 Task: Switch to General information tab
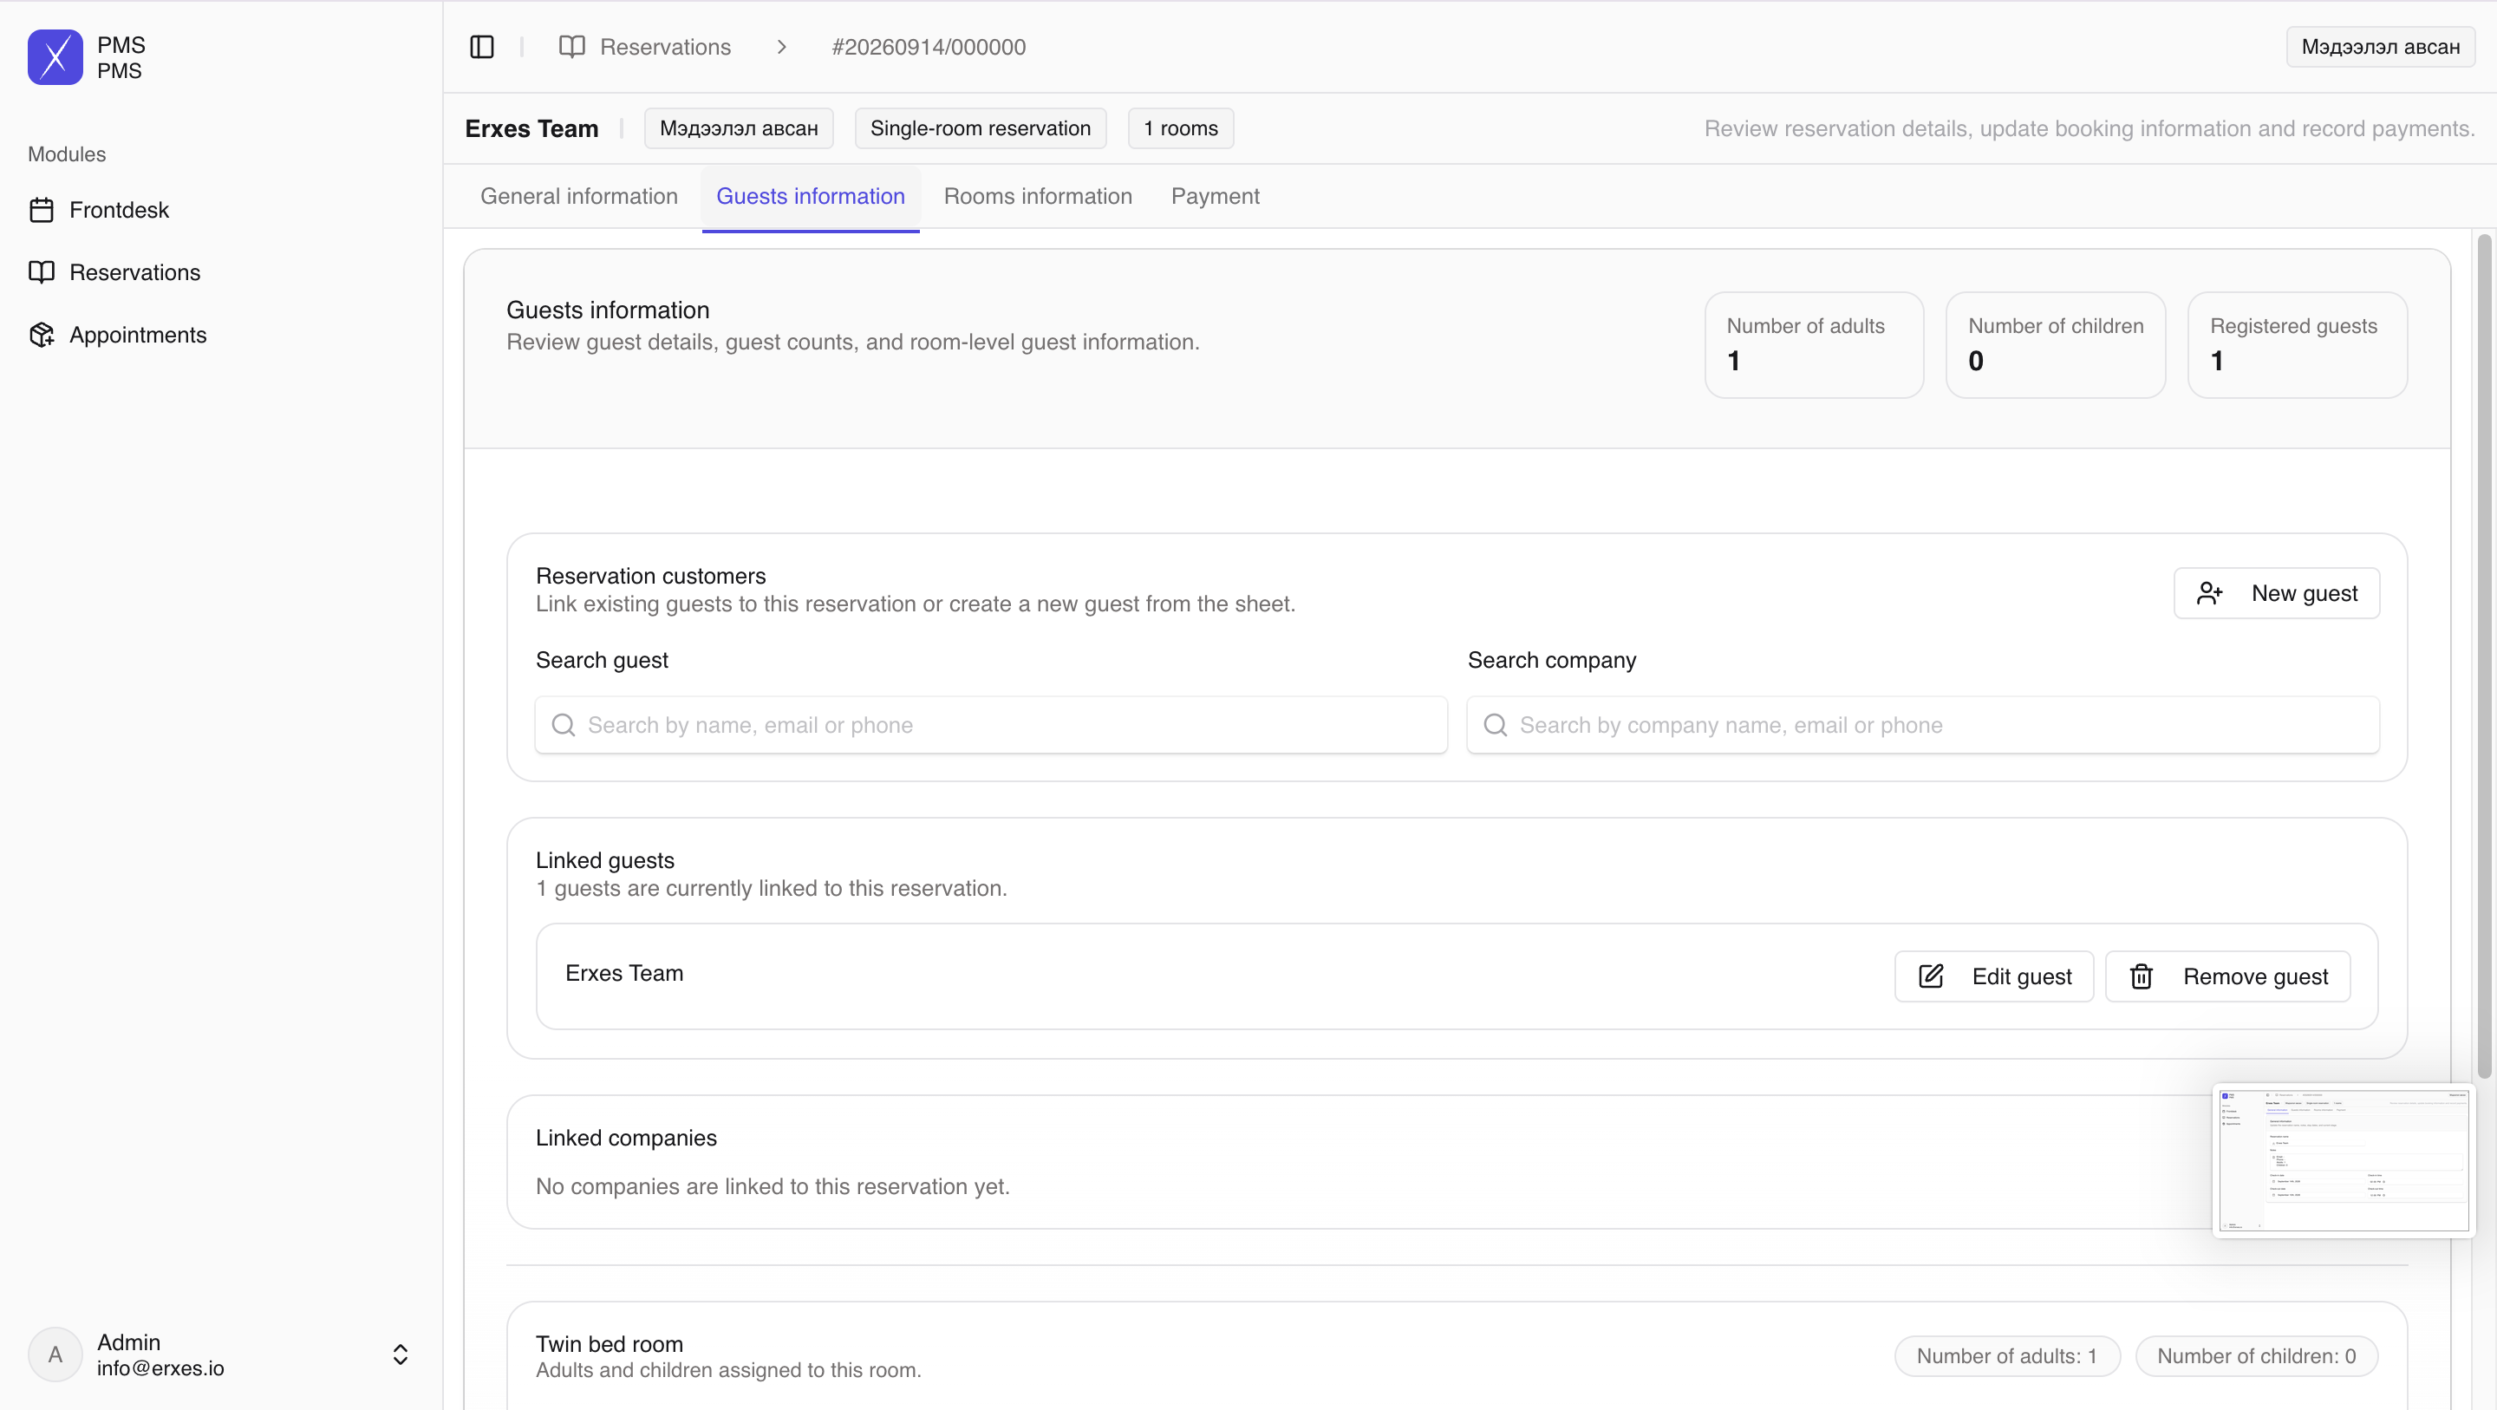tap(578, 196)
